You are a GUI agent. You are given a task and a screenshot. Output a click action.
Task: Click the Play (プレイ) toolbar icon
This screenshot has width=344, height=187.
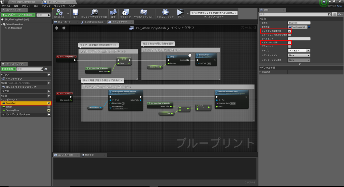180,12
